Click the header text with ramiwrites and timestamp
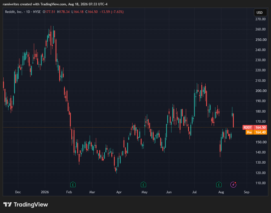The height and width of the screenshot is (213, 271). [x=55, y=4]
